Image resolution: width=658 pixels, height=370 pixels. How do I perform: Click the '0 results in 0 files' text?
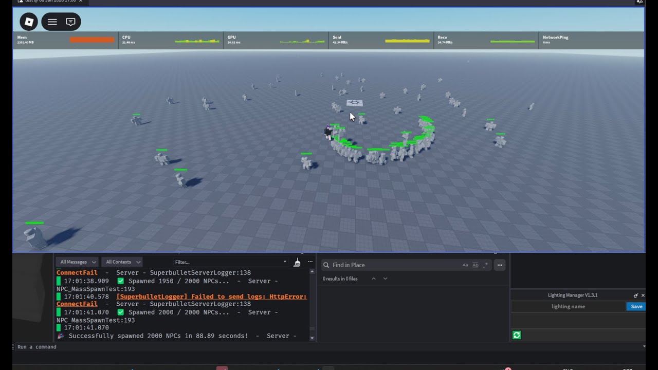point(340,279)
